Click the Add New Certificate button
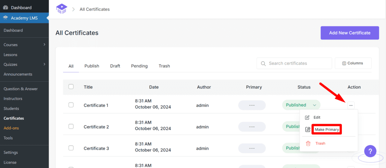The width and height of the screenshot is (386, 168). pyautogui.click(x=349, y=33)
